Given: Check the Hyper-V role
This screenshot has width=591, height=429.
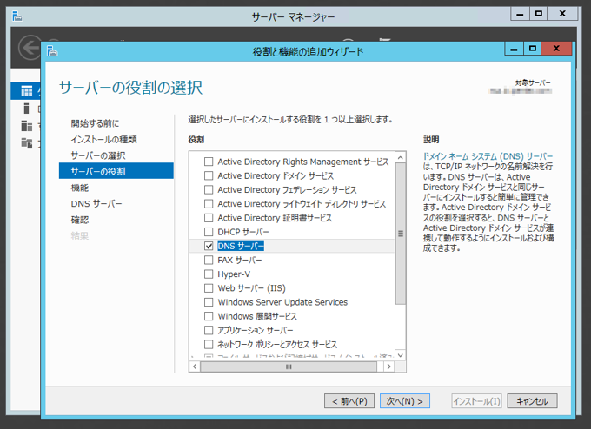Looking at the screenshot, I should click(x=209, y=274).
